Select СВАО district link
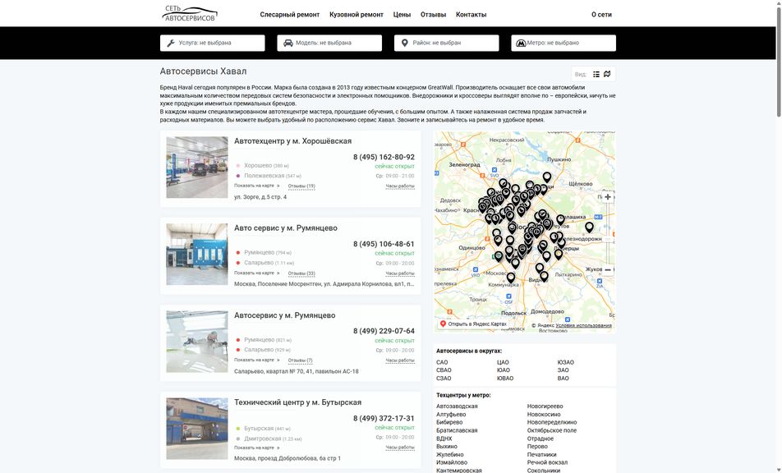The width and height of the screenshot is (782, 473). point(444,370)
